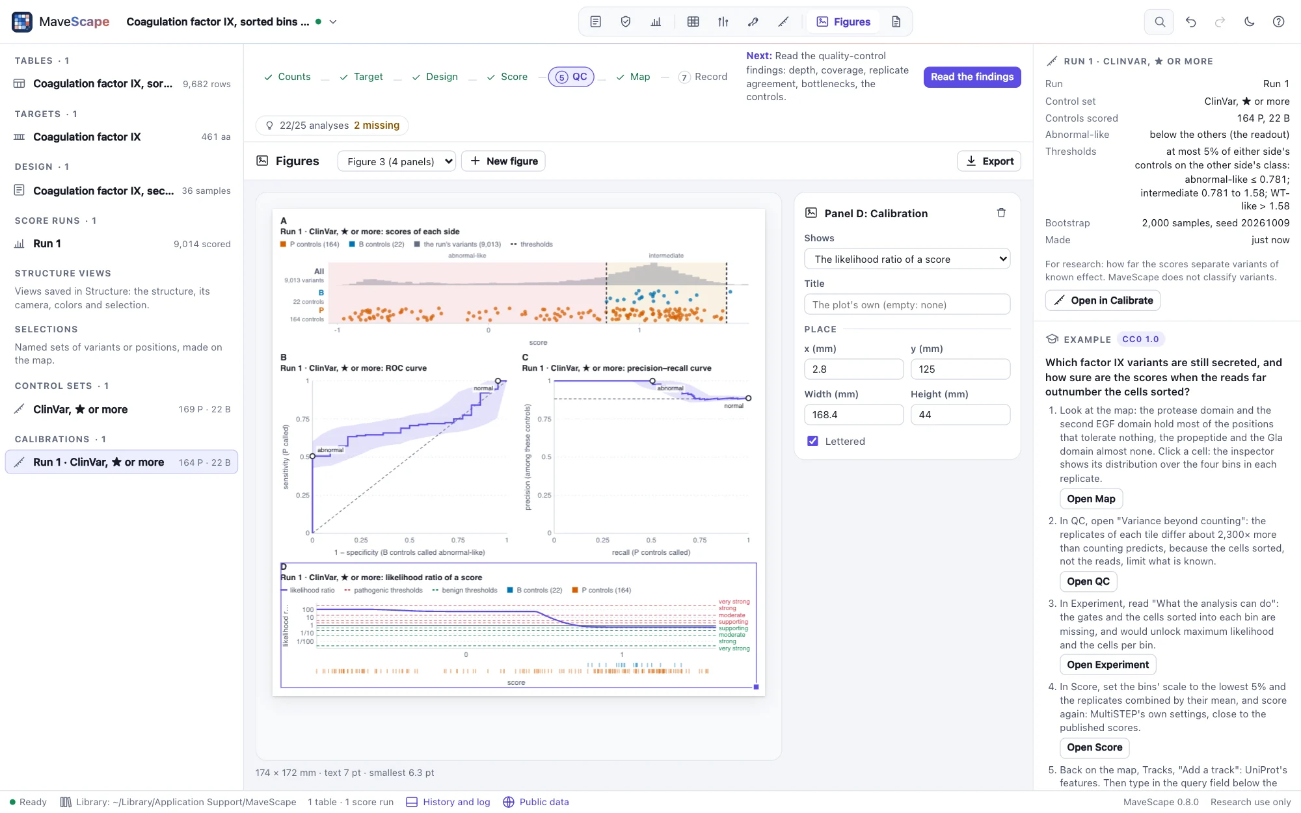Select Run 1 in Score Runs list

click(122, 244)
